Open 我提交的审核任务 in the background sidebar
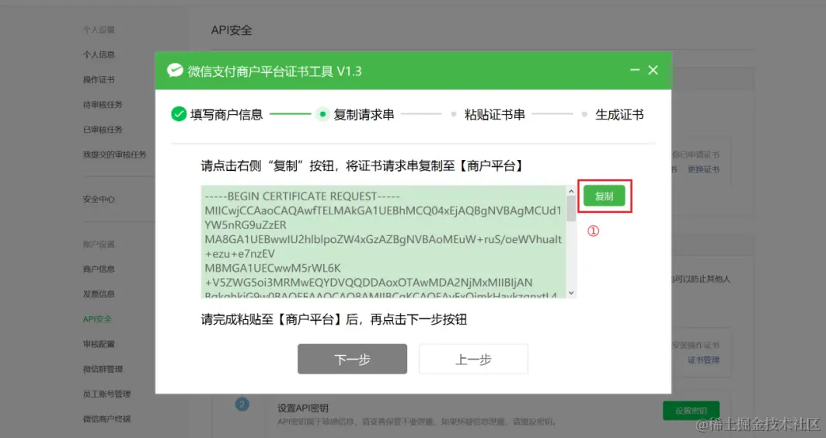 [x=114, y=155]
